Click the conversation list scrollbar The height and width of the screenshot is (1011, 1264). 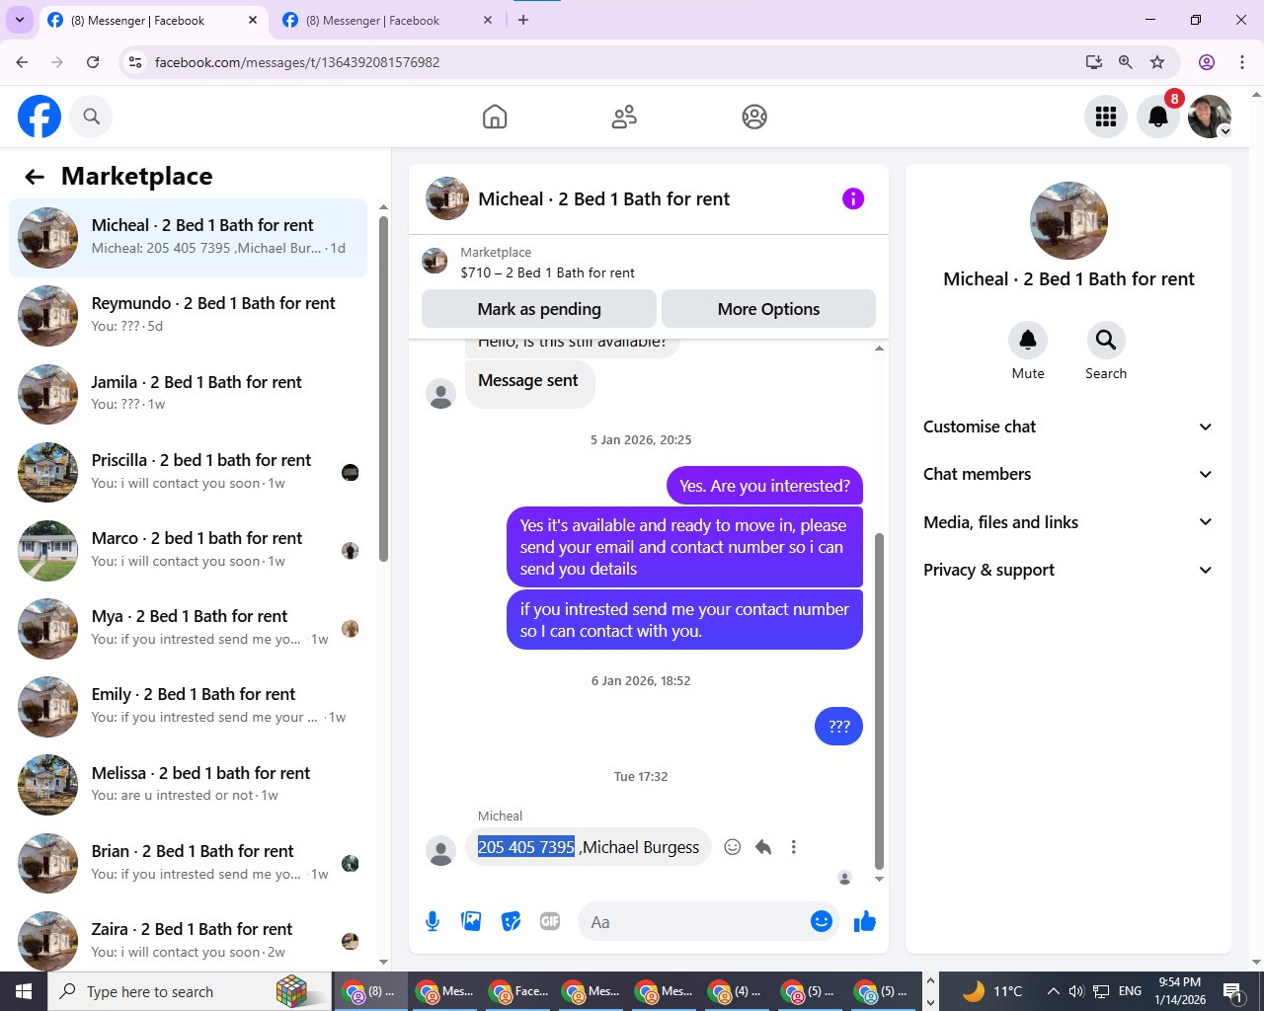(383, 389)
